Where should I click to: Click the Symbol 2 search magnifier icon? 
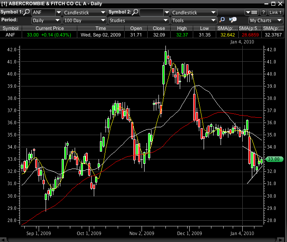tap(135, 12)
